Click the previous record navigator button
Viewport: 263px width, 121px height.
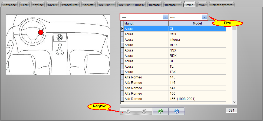(x=144, y=111)
